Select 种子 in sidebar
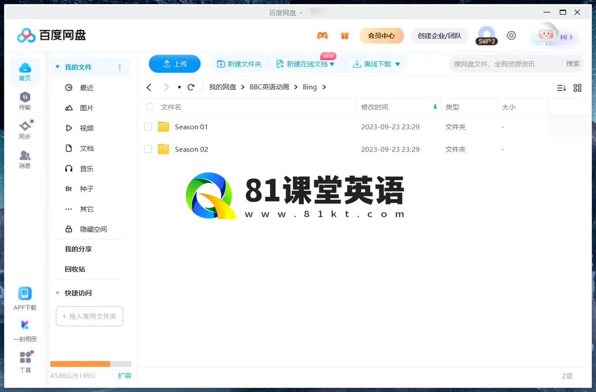The image size is (596, 392). tap(87, 189)
